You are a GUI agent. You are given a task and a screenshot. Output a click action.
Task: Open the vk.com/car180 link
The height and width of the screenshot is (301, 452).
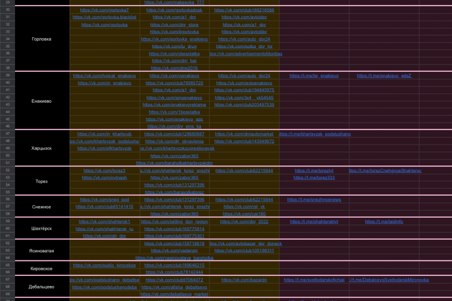tap(244, 214)
